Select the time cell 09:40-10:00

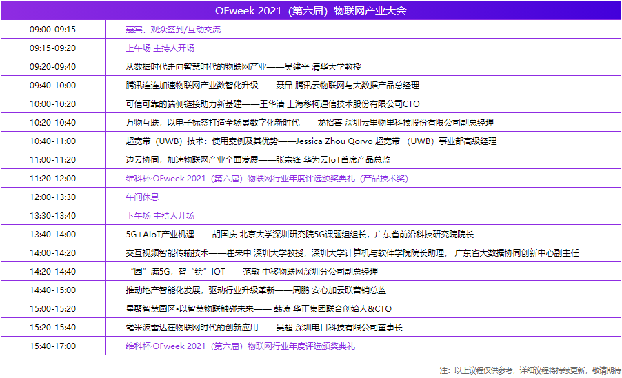[x=53, y=86]
